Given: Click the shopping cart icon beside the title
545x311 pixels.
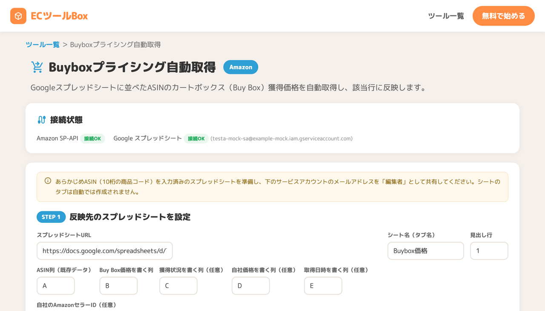Looking at the screenshot, I should 37,67.
